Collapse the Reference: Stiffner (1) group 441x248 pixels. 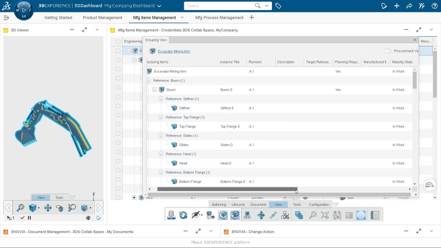coord(161,99)
